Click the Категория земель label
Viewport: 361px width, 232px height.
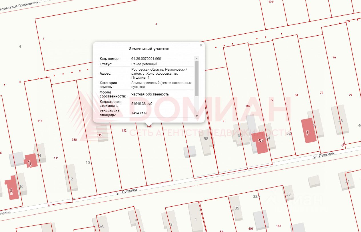click(x=108, y=85)
